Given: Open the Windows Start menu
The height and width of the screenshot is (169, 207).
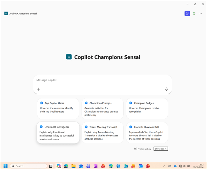Looking at the screenshot, I should pyautogui.click(x=5, y=166).
